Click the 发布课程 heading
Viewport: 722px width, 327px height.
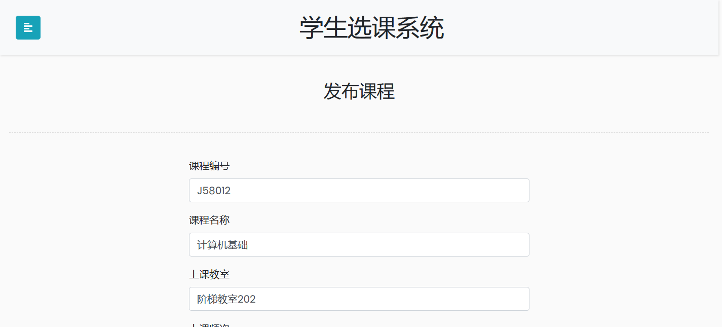[x=359, y=91]
